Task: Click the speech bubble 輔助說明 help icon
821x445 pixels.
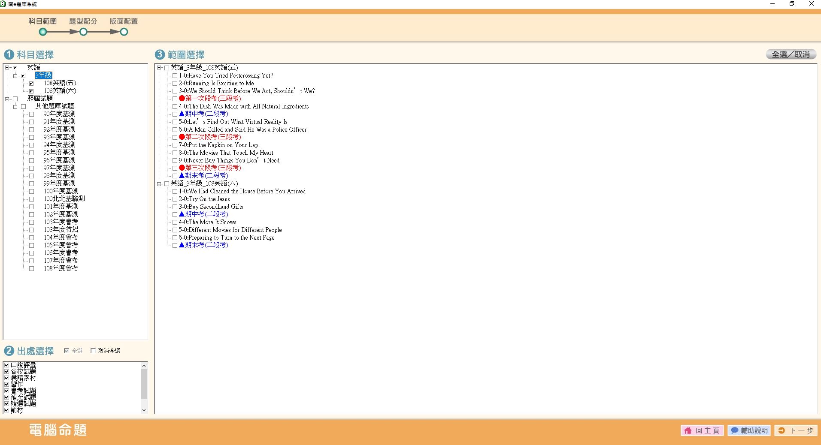Action: [x=735, y=430]
